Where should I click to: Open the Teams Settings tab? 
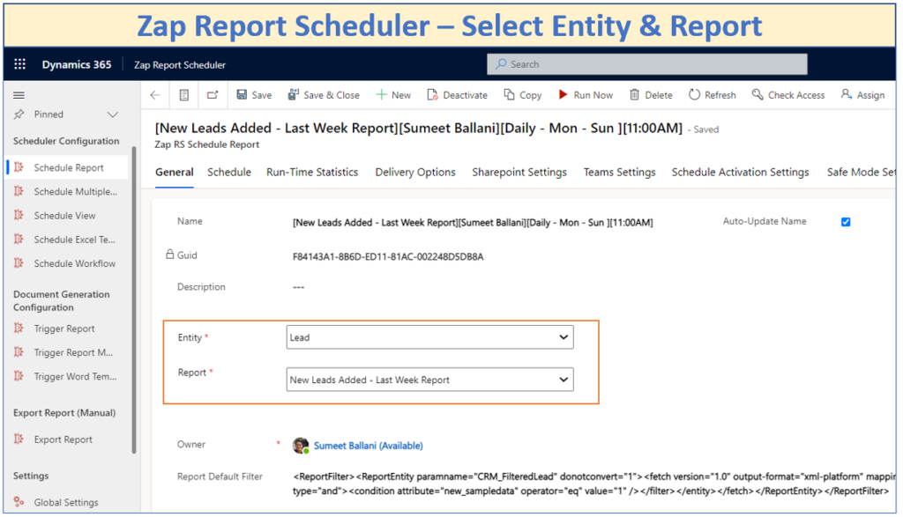pos(620,172)
